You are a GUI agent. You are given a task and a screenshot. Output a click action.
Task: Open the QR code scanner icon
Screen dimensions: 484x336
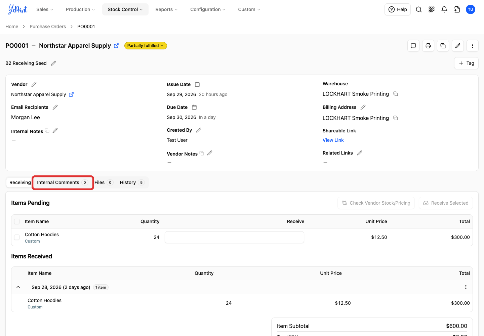pos(432,9)
